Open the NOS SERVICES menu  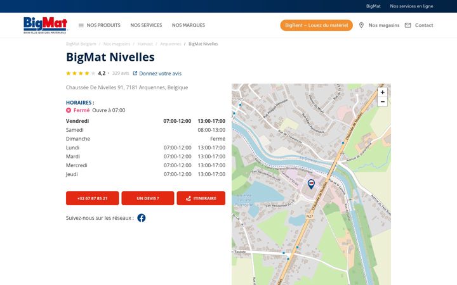click(x=146, y=25)
